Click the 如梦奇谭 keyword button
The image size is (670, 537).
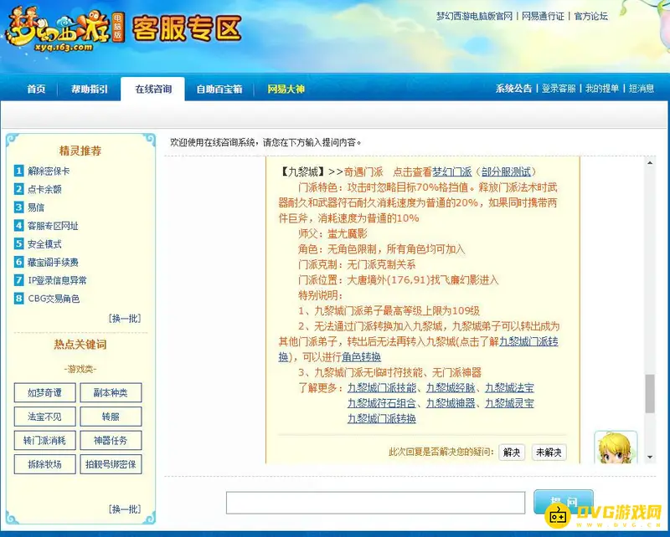[45, 392]
